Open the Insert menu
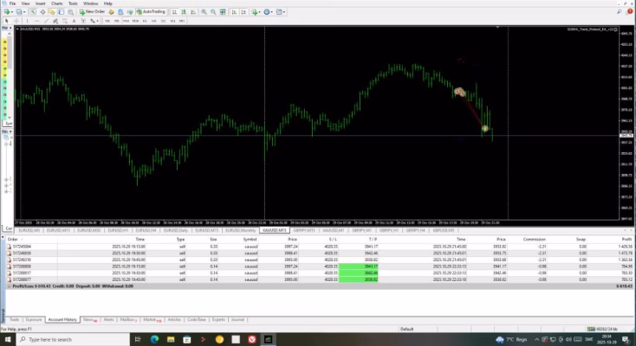The width and height of the screenshot is (636, 346). pyautogui.click(x=40, y=3)
